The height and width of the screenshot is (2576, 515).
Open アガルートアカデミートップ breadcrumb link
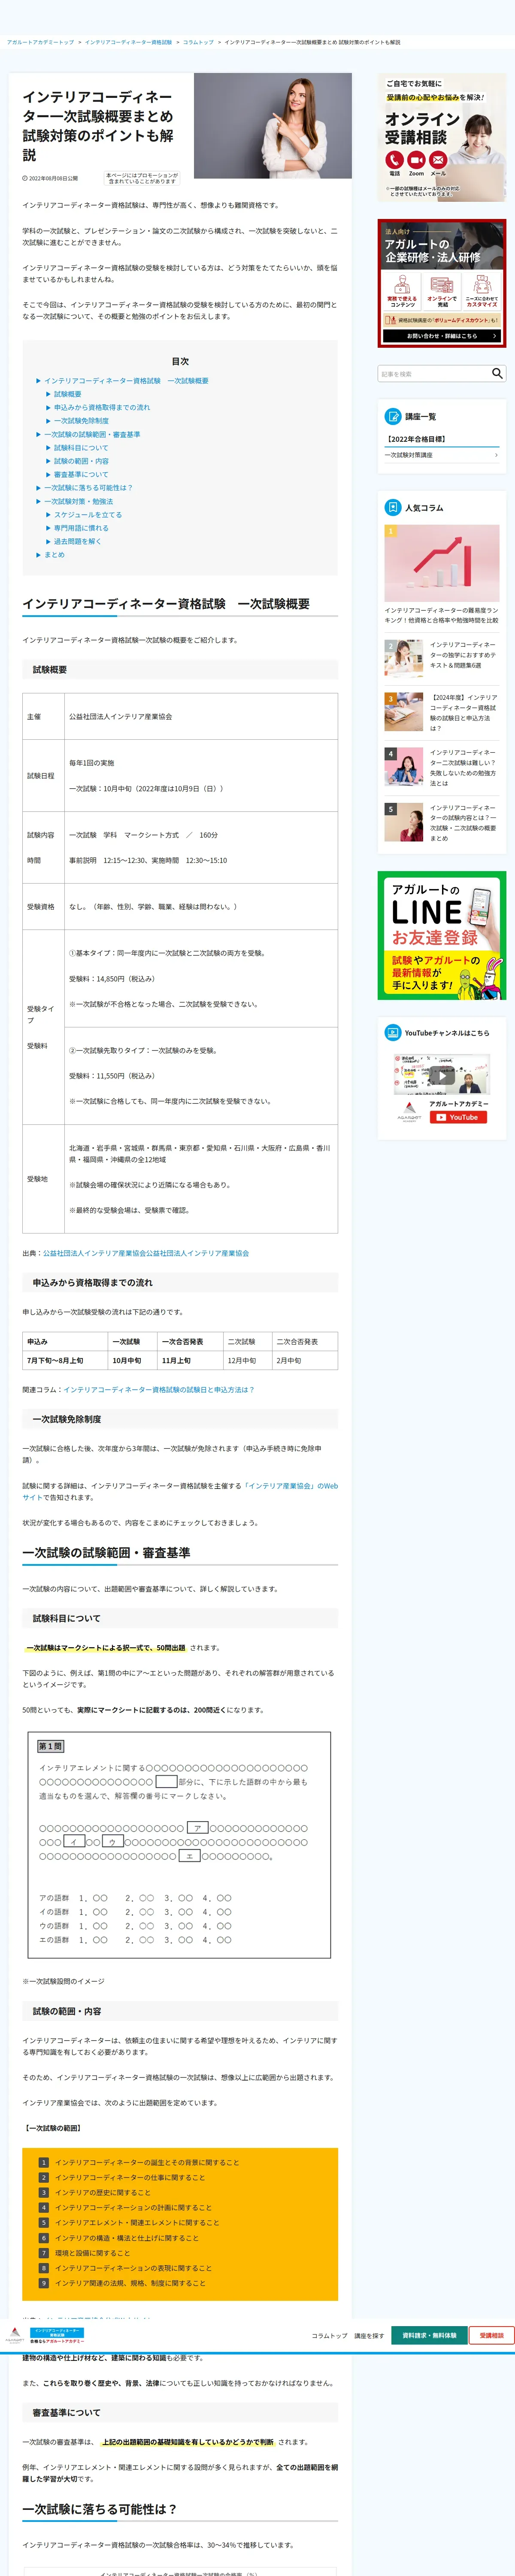(x=40, y=42)
